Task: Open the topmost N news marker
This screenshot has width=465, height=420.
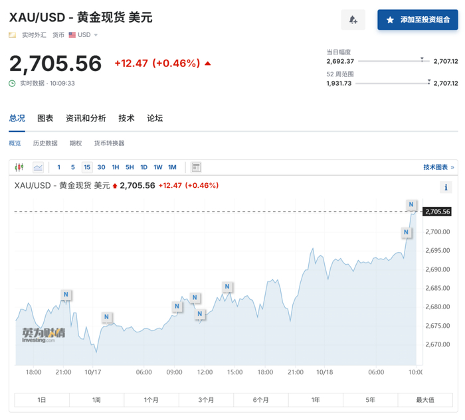Action: (411, 204)
